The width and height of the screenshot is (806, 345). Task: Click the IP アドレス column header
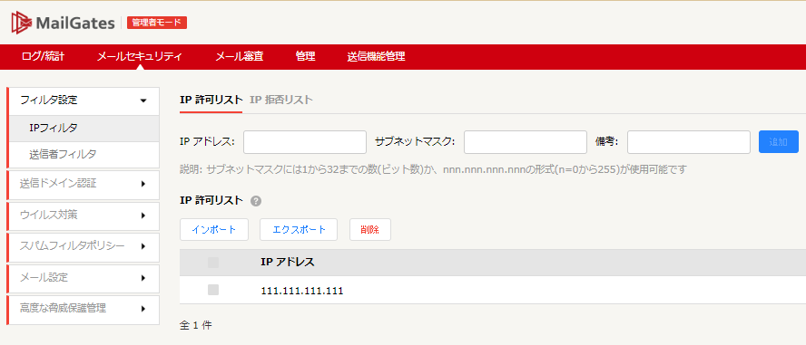tap(288, 262)
